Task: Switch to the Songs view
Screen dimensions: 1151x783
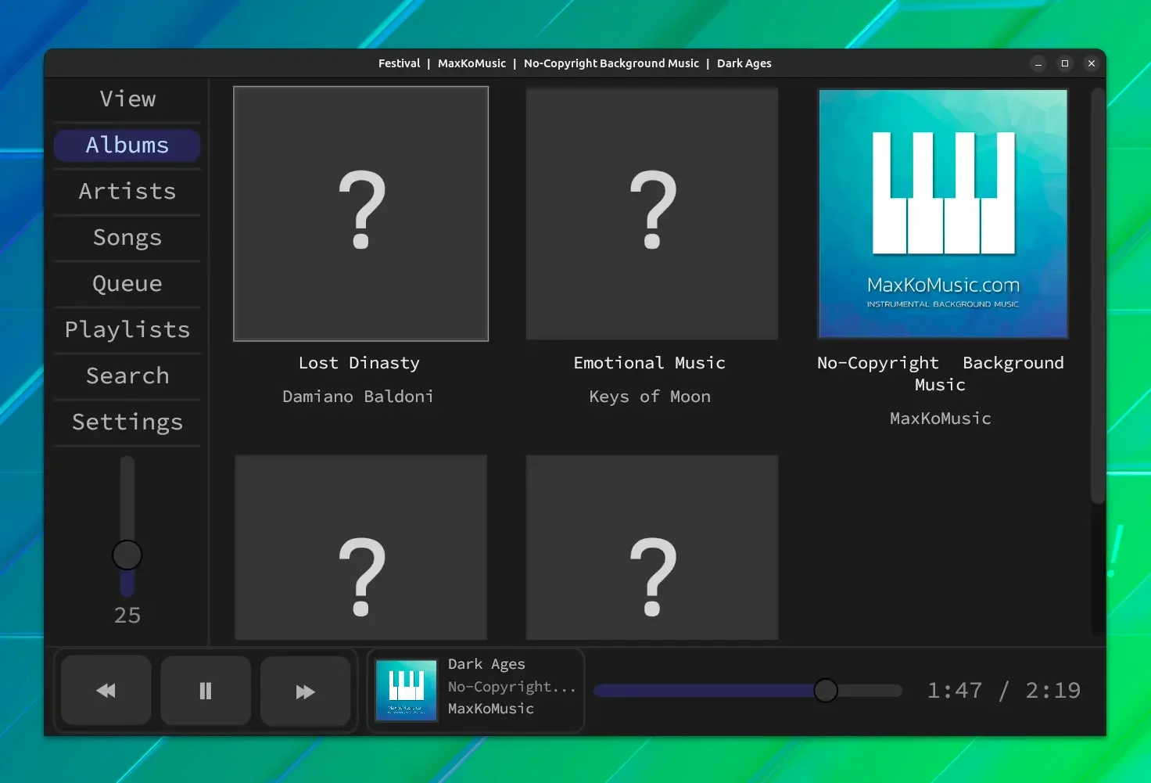Action: pyautogui.click(x=127, y=238)
